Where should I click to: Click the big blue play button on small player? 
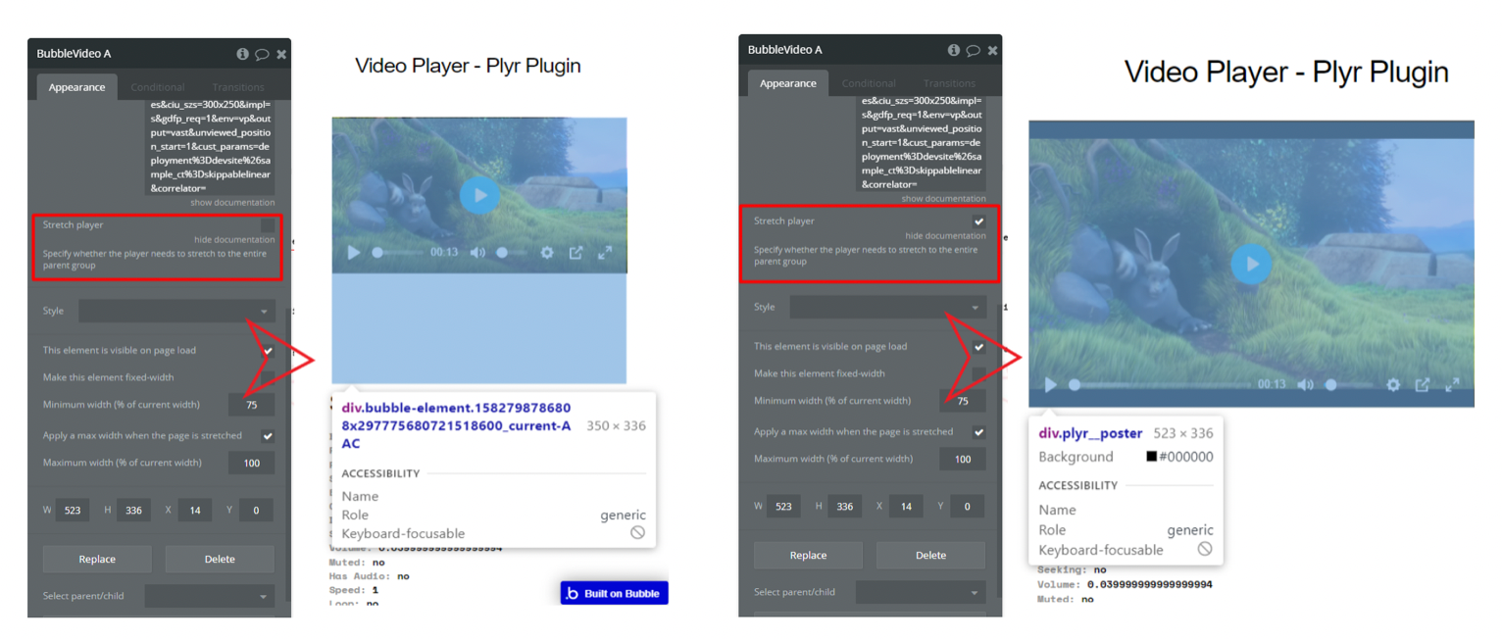[x=479, y=195]
